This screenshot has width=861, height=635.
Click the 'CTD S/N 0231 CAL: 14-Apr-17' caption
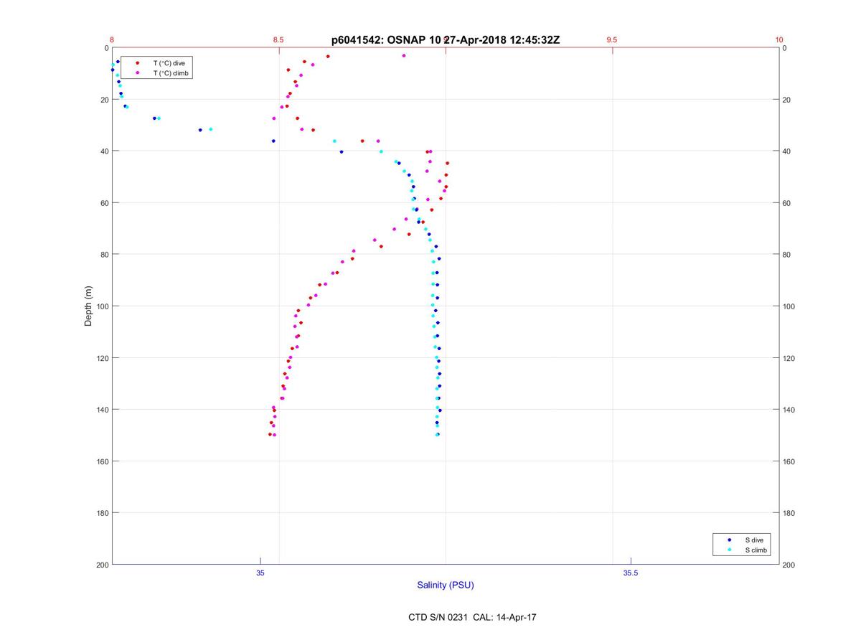pos(472,617)
